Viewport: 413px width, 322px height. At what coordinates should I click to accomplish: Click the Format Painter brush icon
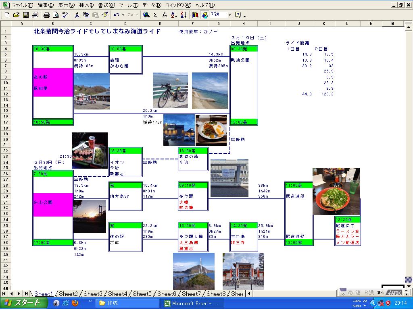(x=105, y=15)
